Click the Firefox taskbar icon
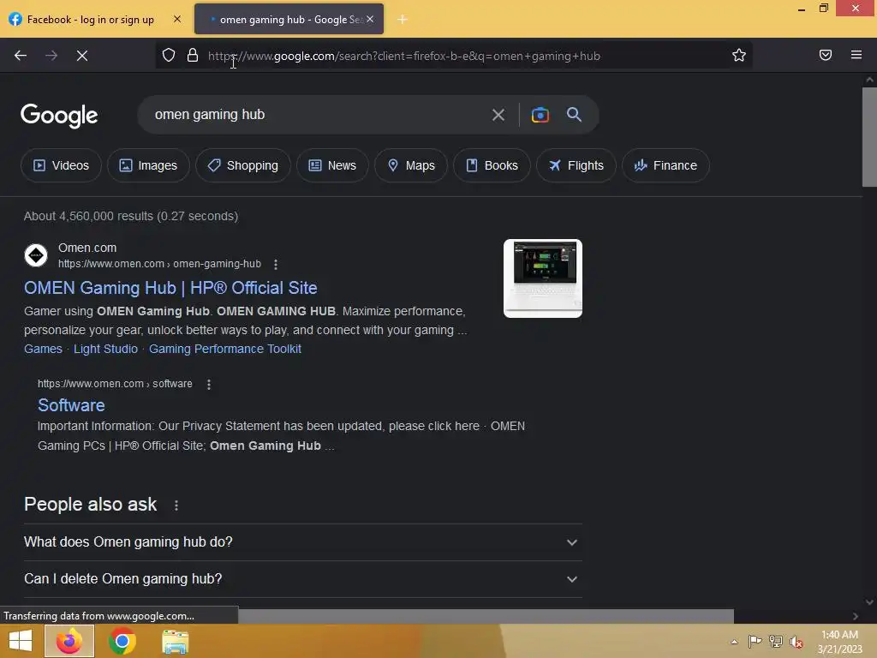 (69, 641)
